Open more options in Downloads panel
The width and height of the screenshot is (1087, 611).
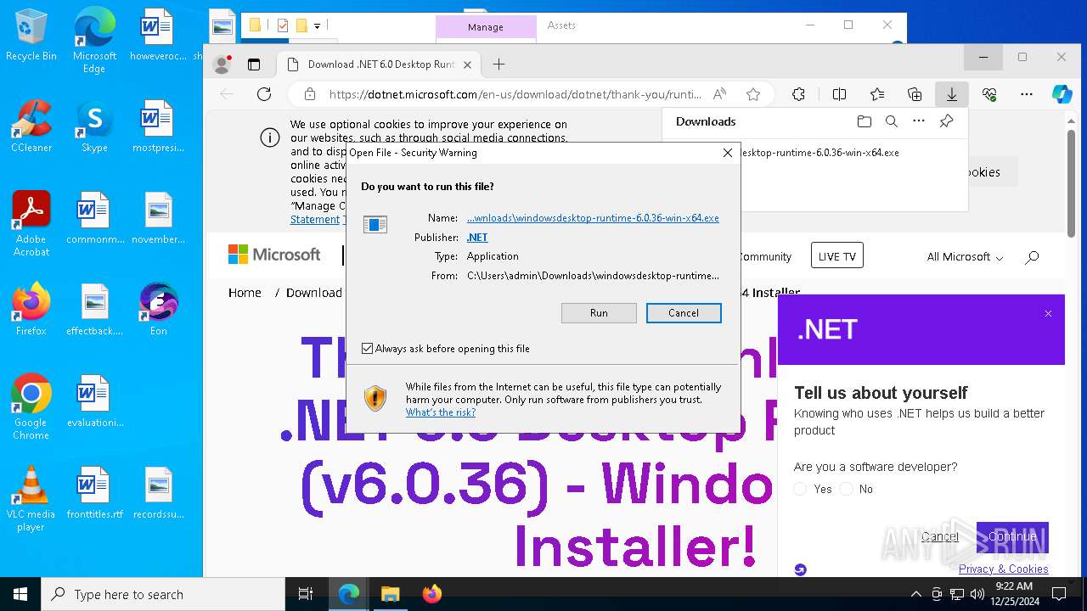click(x=919, y=121)
